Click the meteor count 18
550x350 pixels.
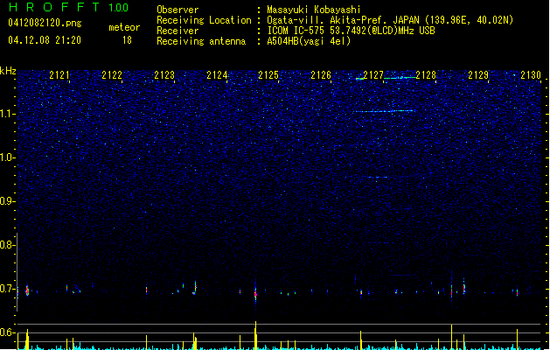(x=127, y=40)
